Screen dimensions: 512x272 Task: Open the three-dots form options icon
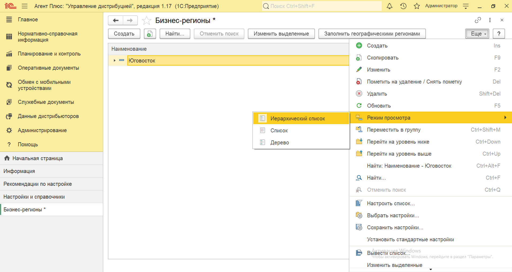coord(490,20)
